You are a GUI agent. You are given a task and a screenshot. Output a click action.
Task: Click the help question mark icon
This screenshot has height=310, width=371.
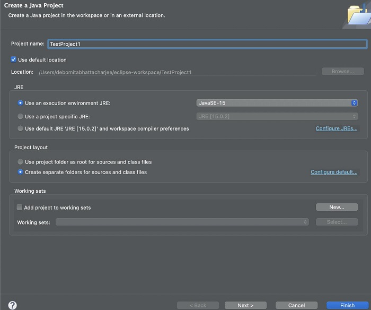pyautogui.click(x=13, y=305)
